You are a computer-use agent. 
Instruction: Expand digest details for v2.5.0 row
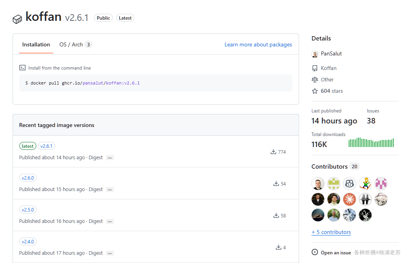[110, 221]
